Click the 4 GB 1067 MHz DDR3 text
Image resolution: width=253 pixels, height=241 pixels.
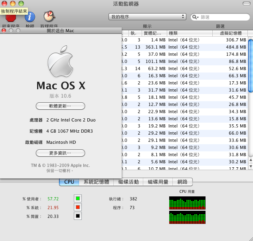point(69,131)
